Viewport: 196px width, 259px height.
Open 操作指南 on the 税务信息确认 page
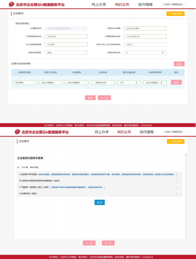point(145,5)
